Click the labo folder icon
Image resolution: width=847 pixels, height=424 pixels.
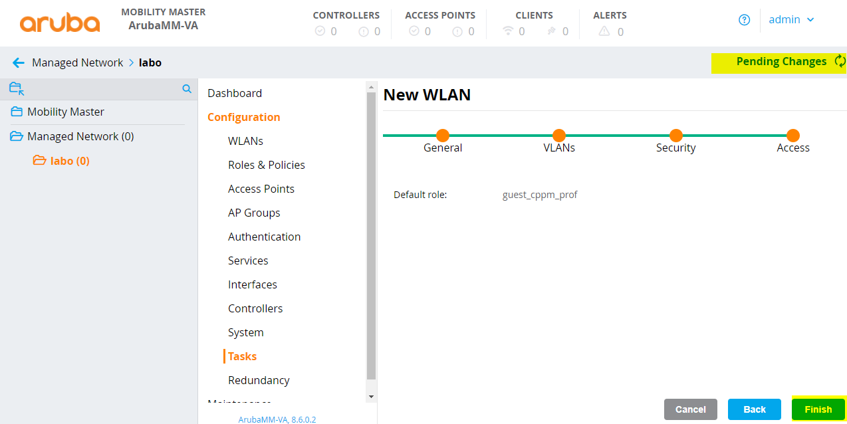point(39,160)
